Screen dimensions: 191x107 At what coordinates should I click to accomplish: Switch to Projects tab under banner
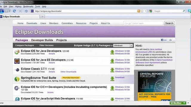coord(61,40)
